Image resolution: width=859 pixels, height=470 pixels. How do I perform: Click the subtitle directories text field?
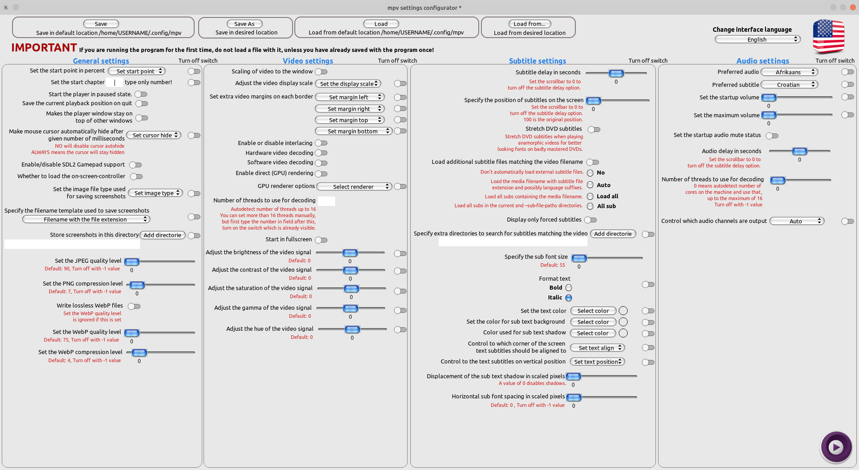pos(513,242)
